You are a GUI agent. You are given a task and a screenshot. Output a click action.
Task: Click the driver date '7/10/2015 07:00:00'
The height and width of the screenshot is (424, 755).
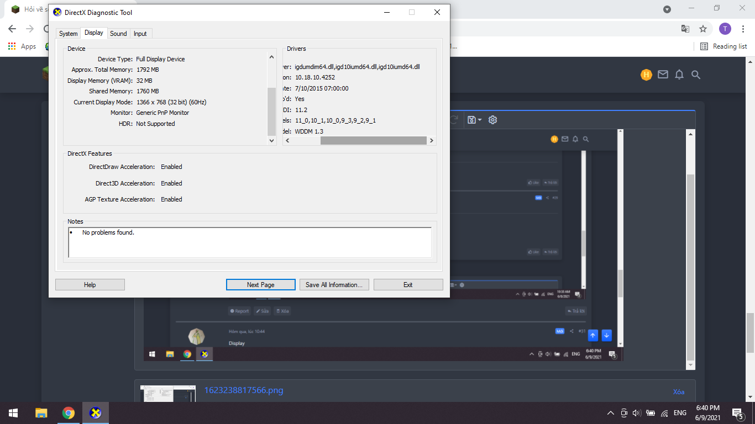(x=322, y=88)
